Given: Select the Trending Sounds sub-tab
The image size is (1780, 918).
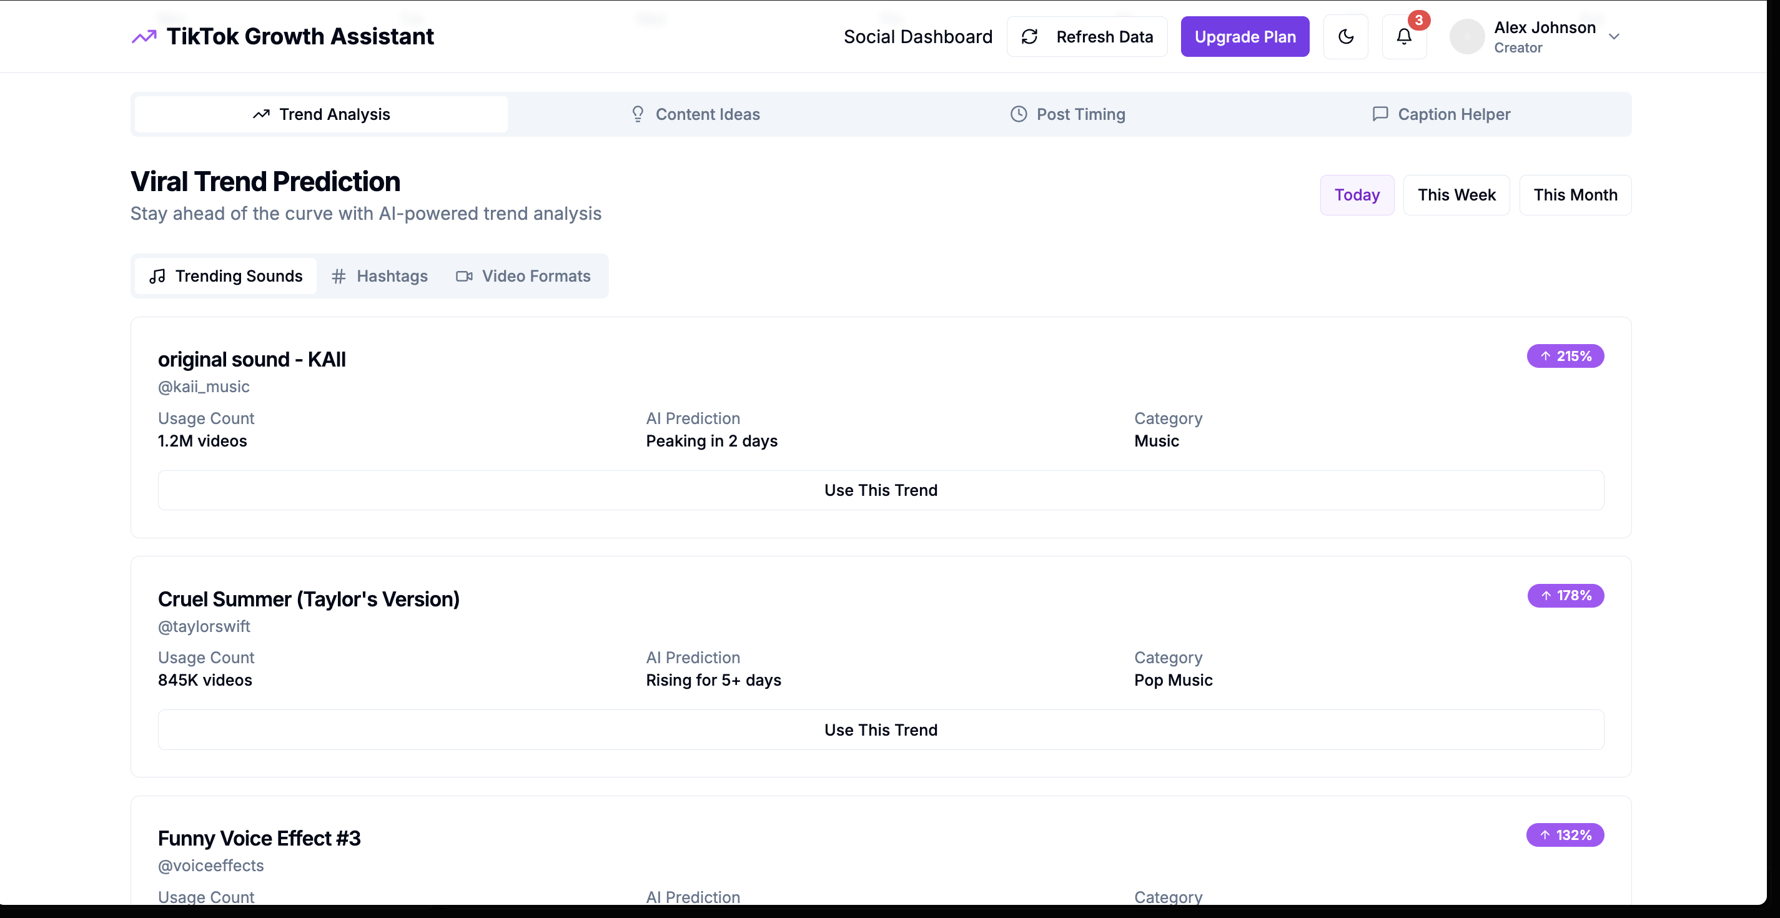Looking at the screenshot, I should pyautogui.click(x=226, y=276).
